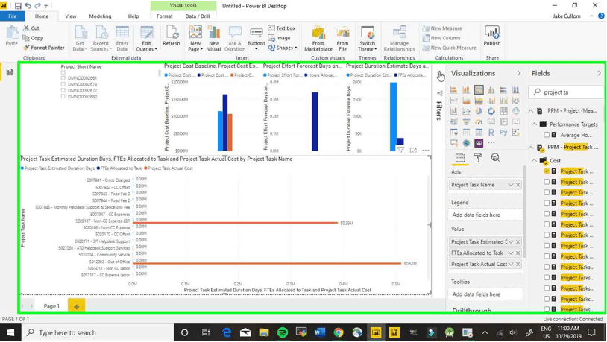This screenshot has height=342, width=607.
Task: Insert a New Visual
Action: click(214, 38)
